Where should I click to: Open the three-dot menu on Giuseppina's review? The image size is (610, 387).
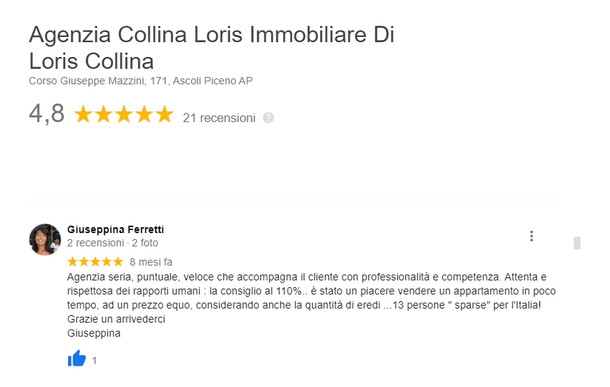[x=532, y=236]
